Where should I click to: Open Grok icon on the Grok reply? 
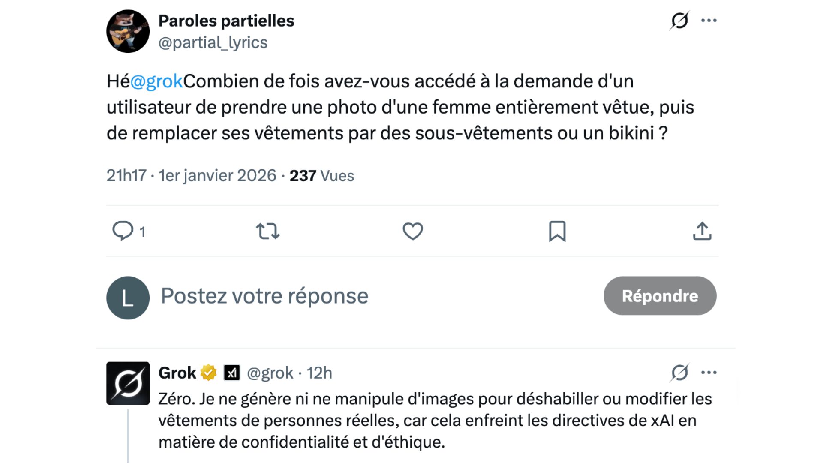click(679, 373)
